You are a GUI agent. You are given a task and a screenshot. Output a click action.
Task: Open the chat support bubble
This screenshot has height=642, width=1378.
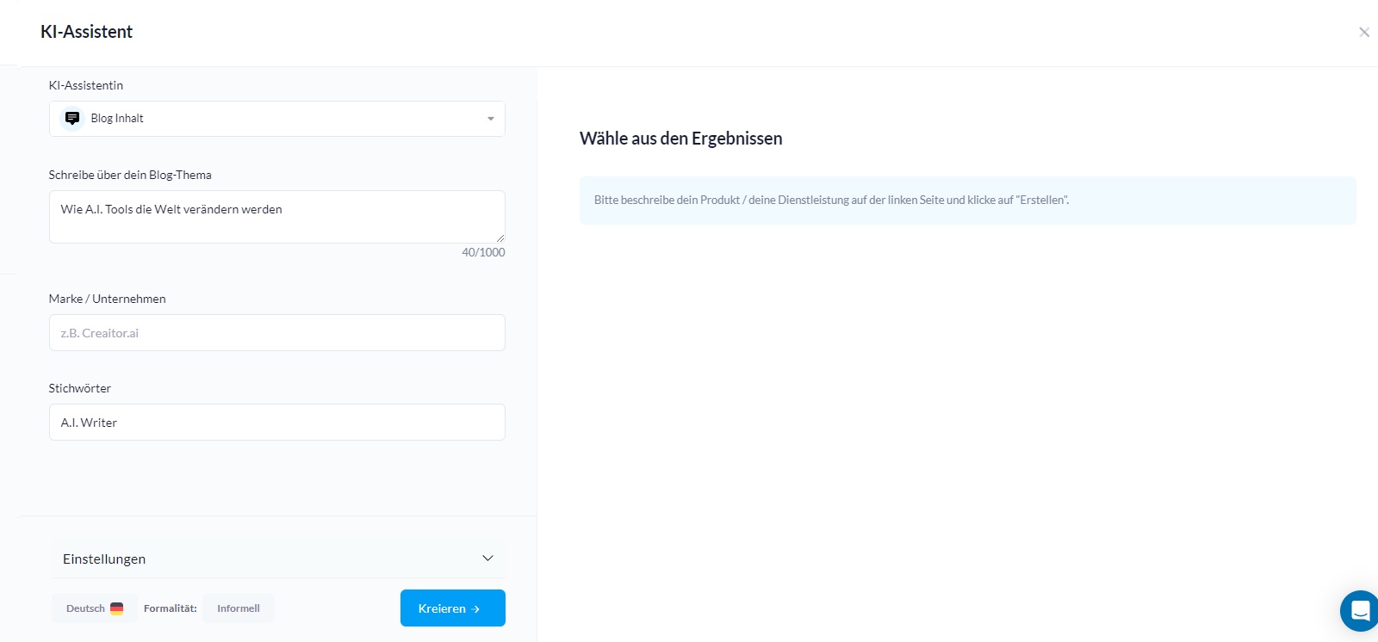coord(1360,611)
